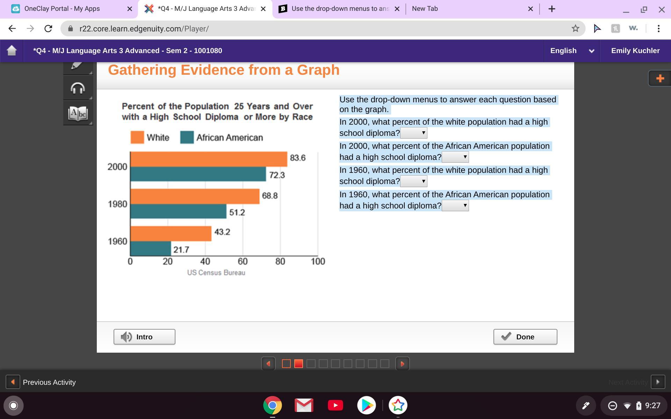
Task: Click the headphones audio tool icon
Action: point(78,88)
